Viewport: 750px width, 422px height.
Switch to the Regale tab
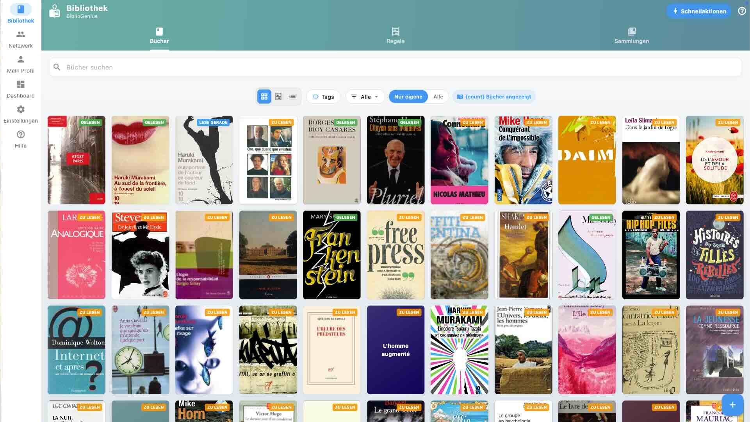395,35
